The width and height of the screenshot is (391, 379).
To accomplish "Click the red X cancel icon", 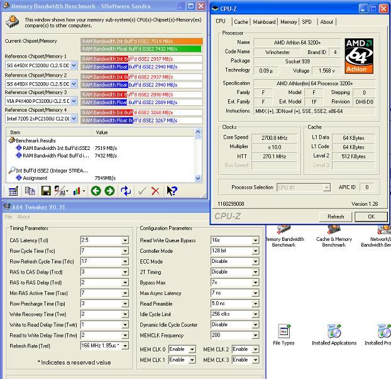I will point(156,191).
